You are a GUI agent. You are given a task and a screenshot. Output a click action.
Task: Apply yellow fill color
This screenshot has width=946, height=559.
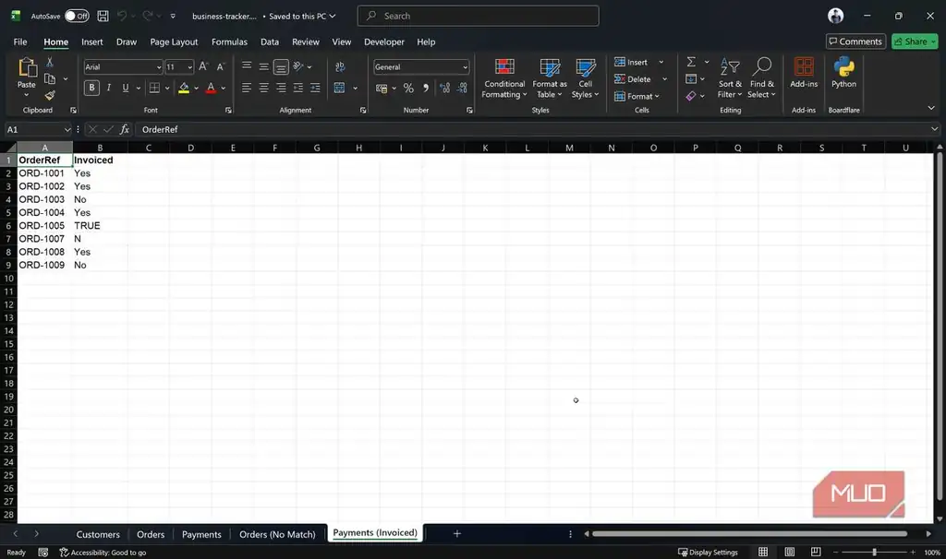click(x=184, y=88)
